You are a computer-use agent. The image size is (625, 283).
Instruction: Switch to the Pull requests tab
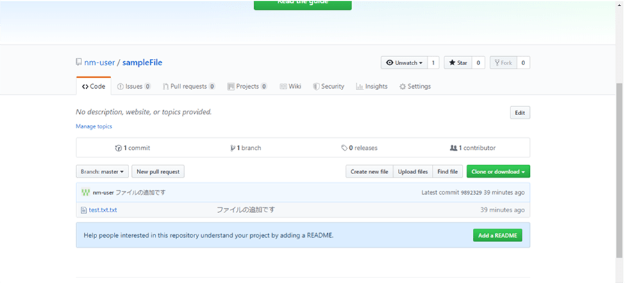(189, 87)
